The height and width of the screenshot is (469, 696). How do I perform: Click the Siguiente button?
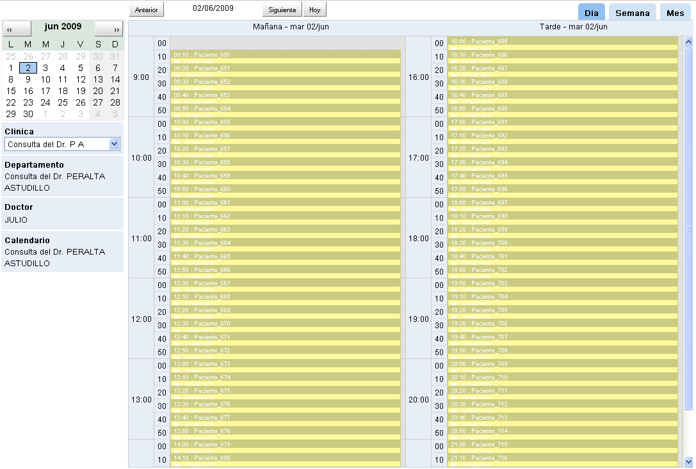coord(282,10)
